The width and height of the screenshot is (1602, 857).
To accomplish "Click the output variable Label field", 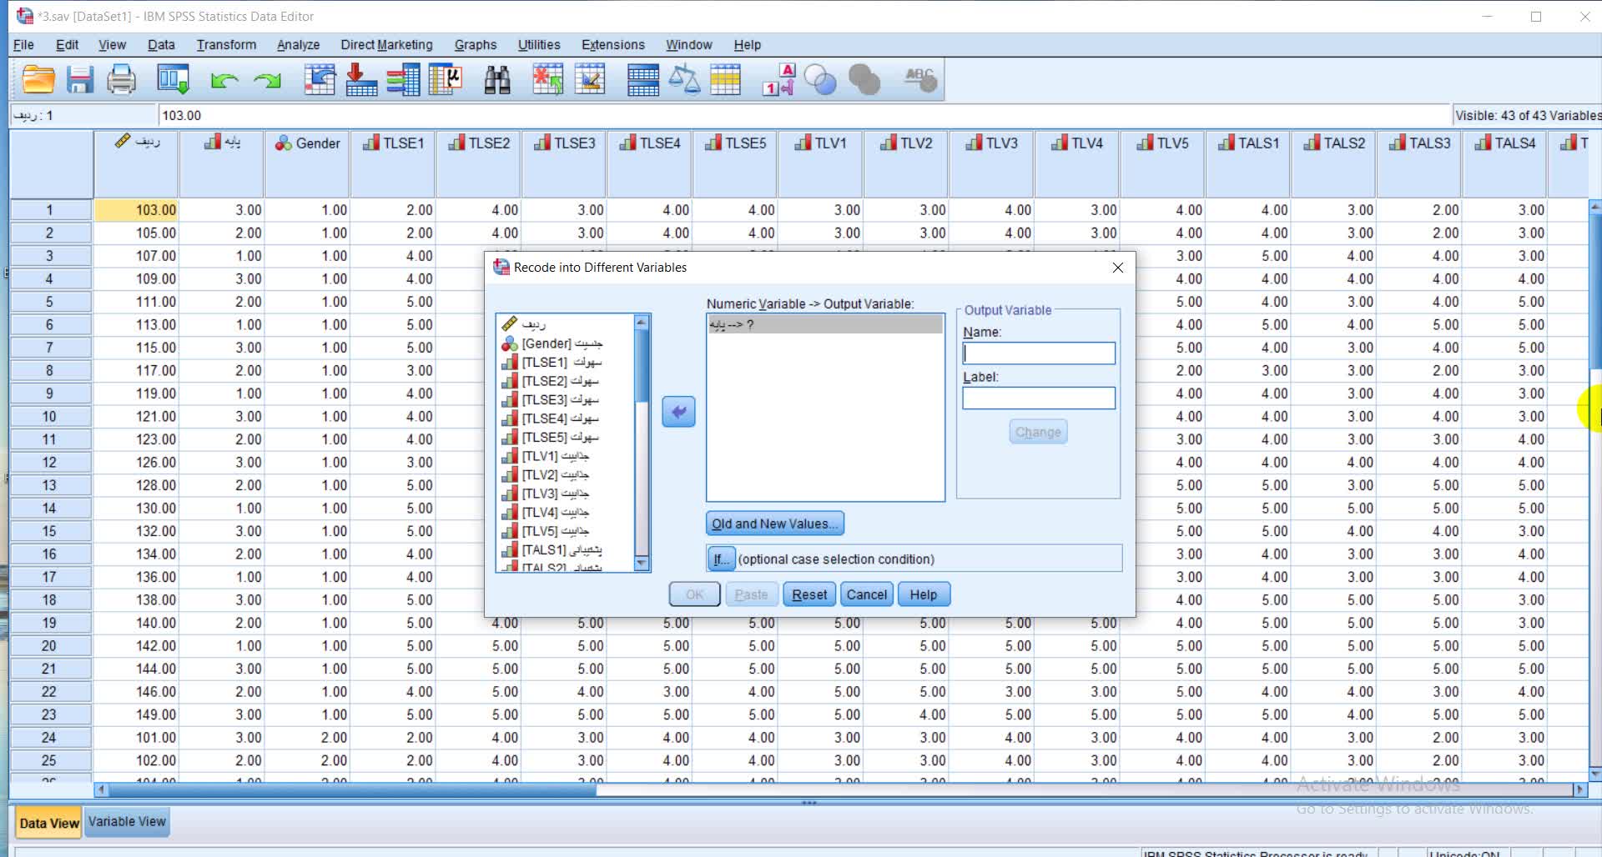I will click(1038, 398).
